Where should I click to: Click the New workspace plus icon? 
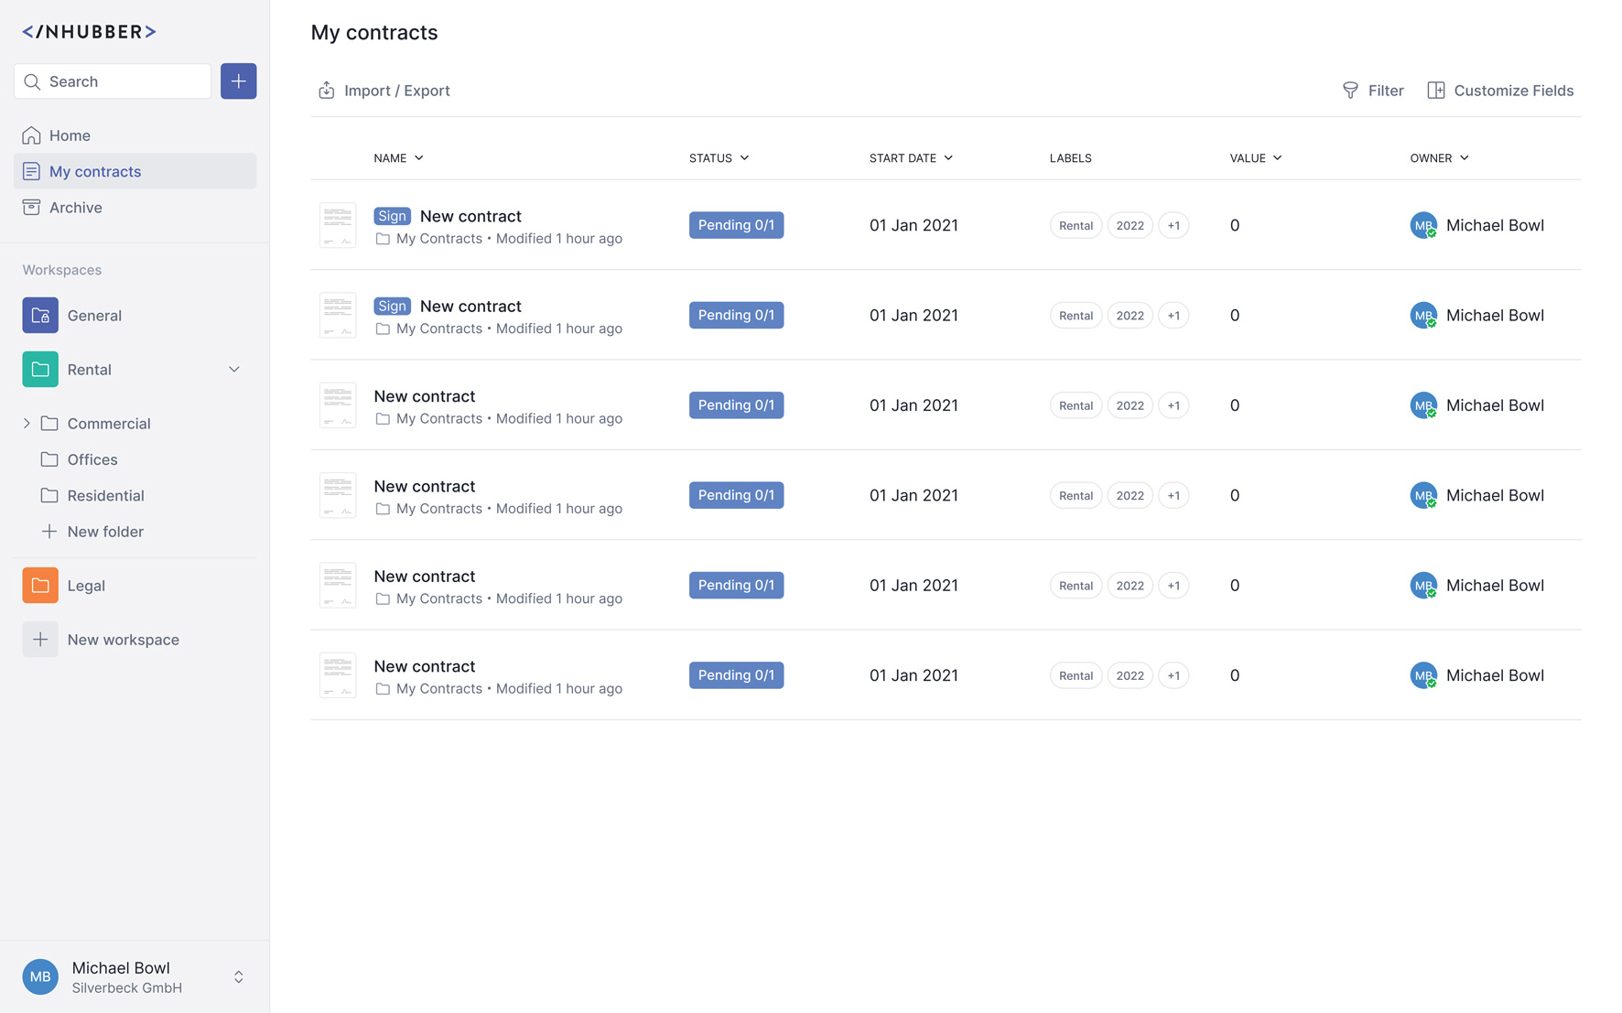tap(40, 640)
